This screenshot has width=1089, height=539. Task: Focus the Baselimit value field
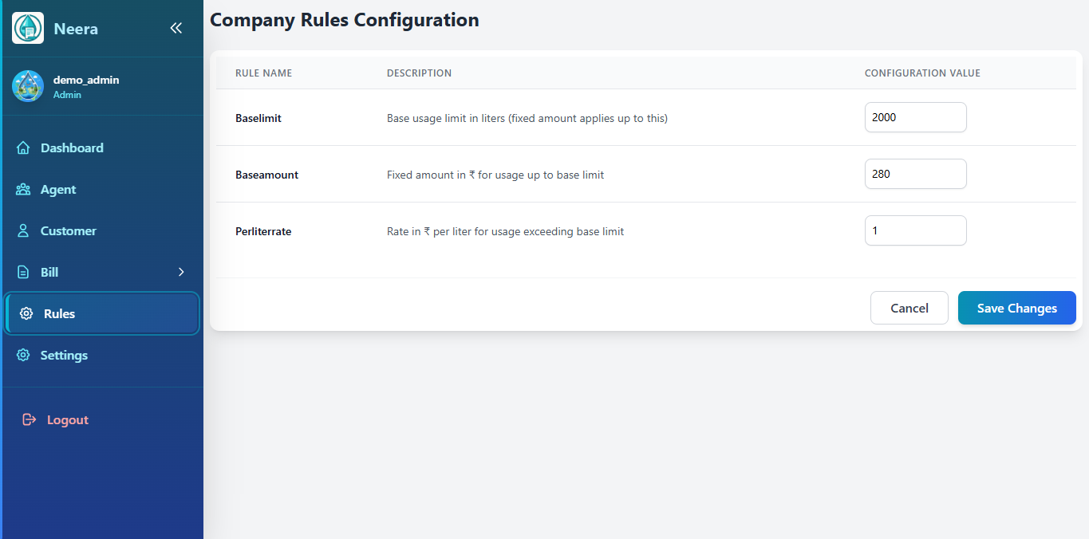[x=915, y=117]
